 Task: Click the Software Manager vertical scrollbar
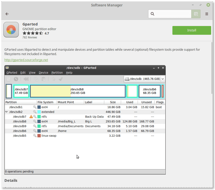(x=212, y=68)
